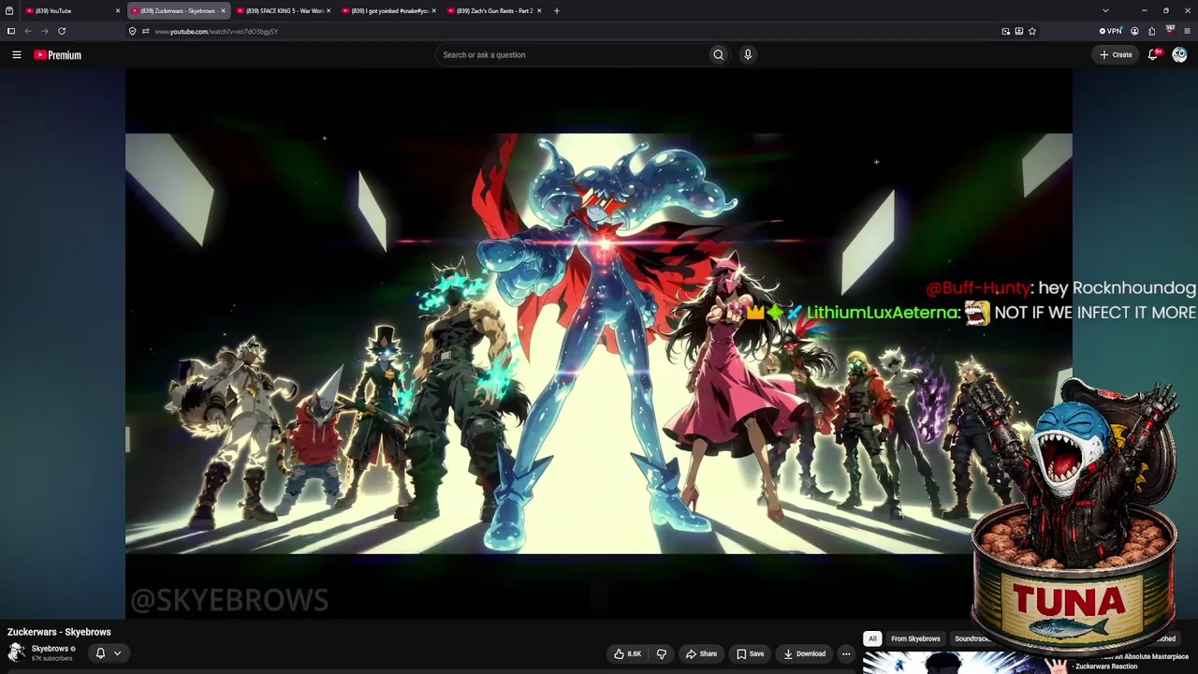This screenshot has height=674, width=1198.
Task: Open the browser extensions icon
Action: 1151,31
